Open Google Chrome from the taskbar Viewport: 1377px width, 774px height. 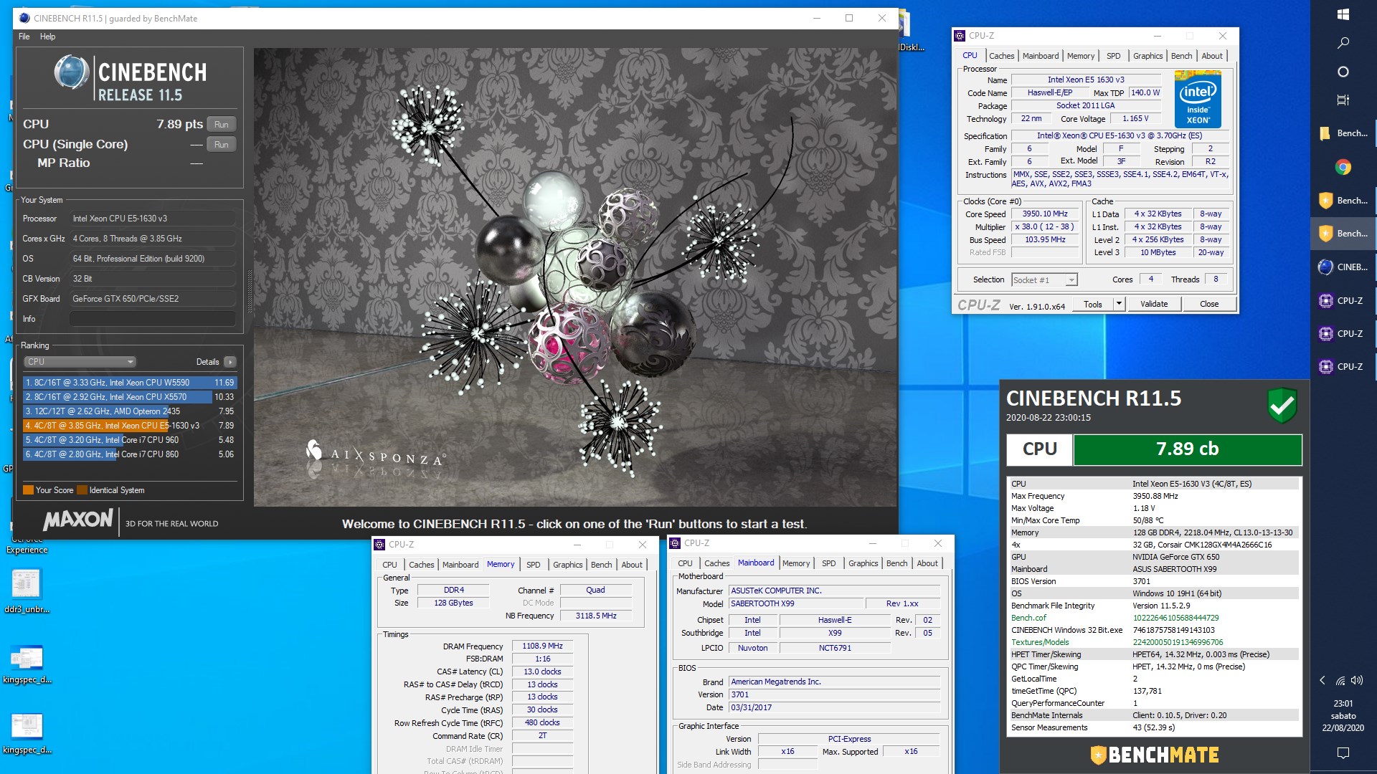(x=1343, y=167)
